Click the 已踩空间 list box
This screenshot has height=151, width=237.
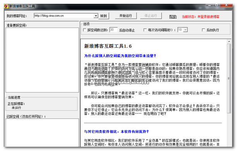coord(42,133)
